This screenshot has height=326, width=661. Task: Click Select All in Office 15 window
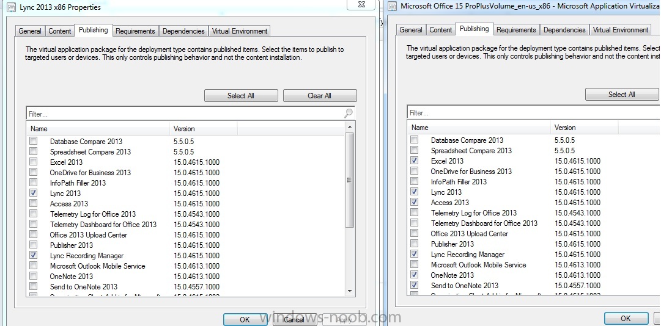pos(622,94)
